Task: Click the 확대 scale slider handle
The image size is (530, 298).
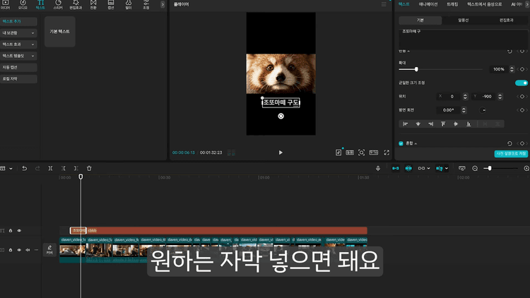Action: pyautogui.click(x=416, y=69)
